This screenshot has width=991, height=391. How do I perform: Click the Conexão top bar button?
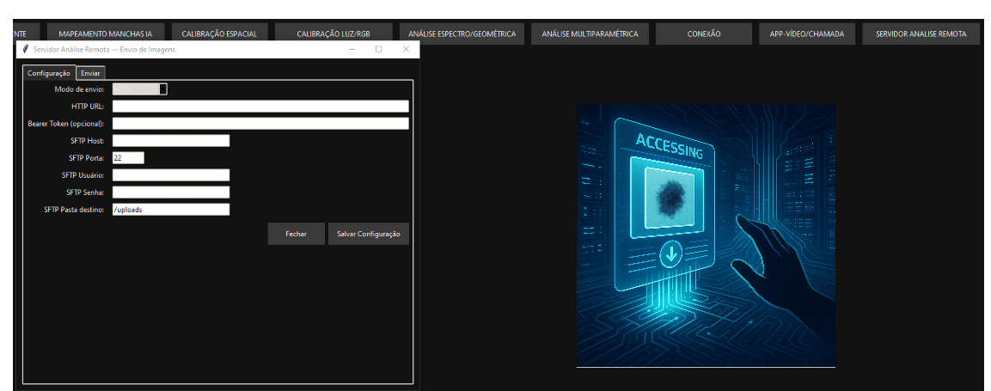[x=704, y=34]
